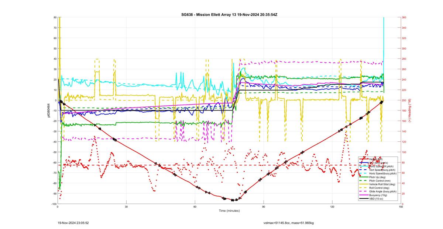443x229 pixels.
Task: Click the '340' heading axis tick label
Action: [404, 28]
